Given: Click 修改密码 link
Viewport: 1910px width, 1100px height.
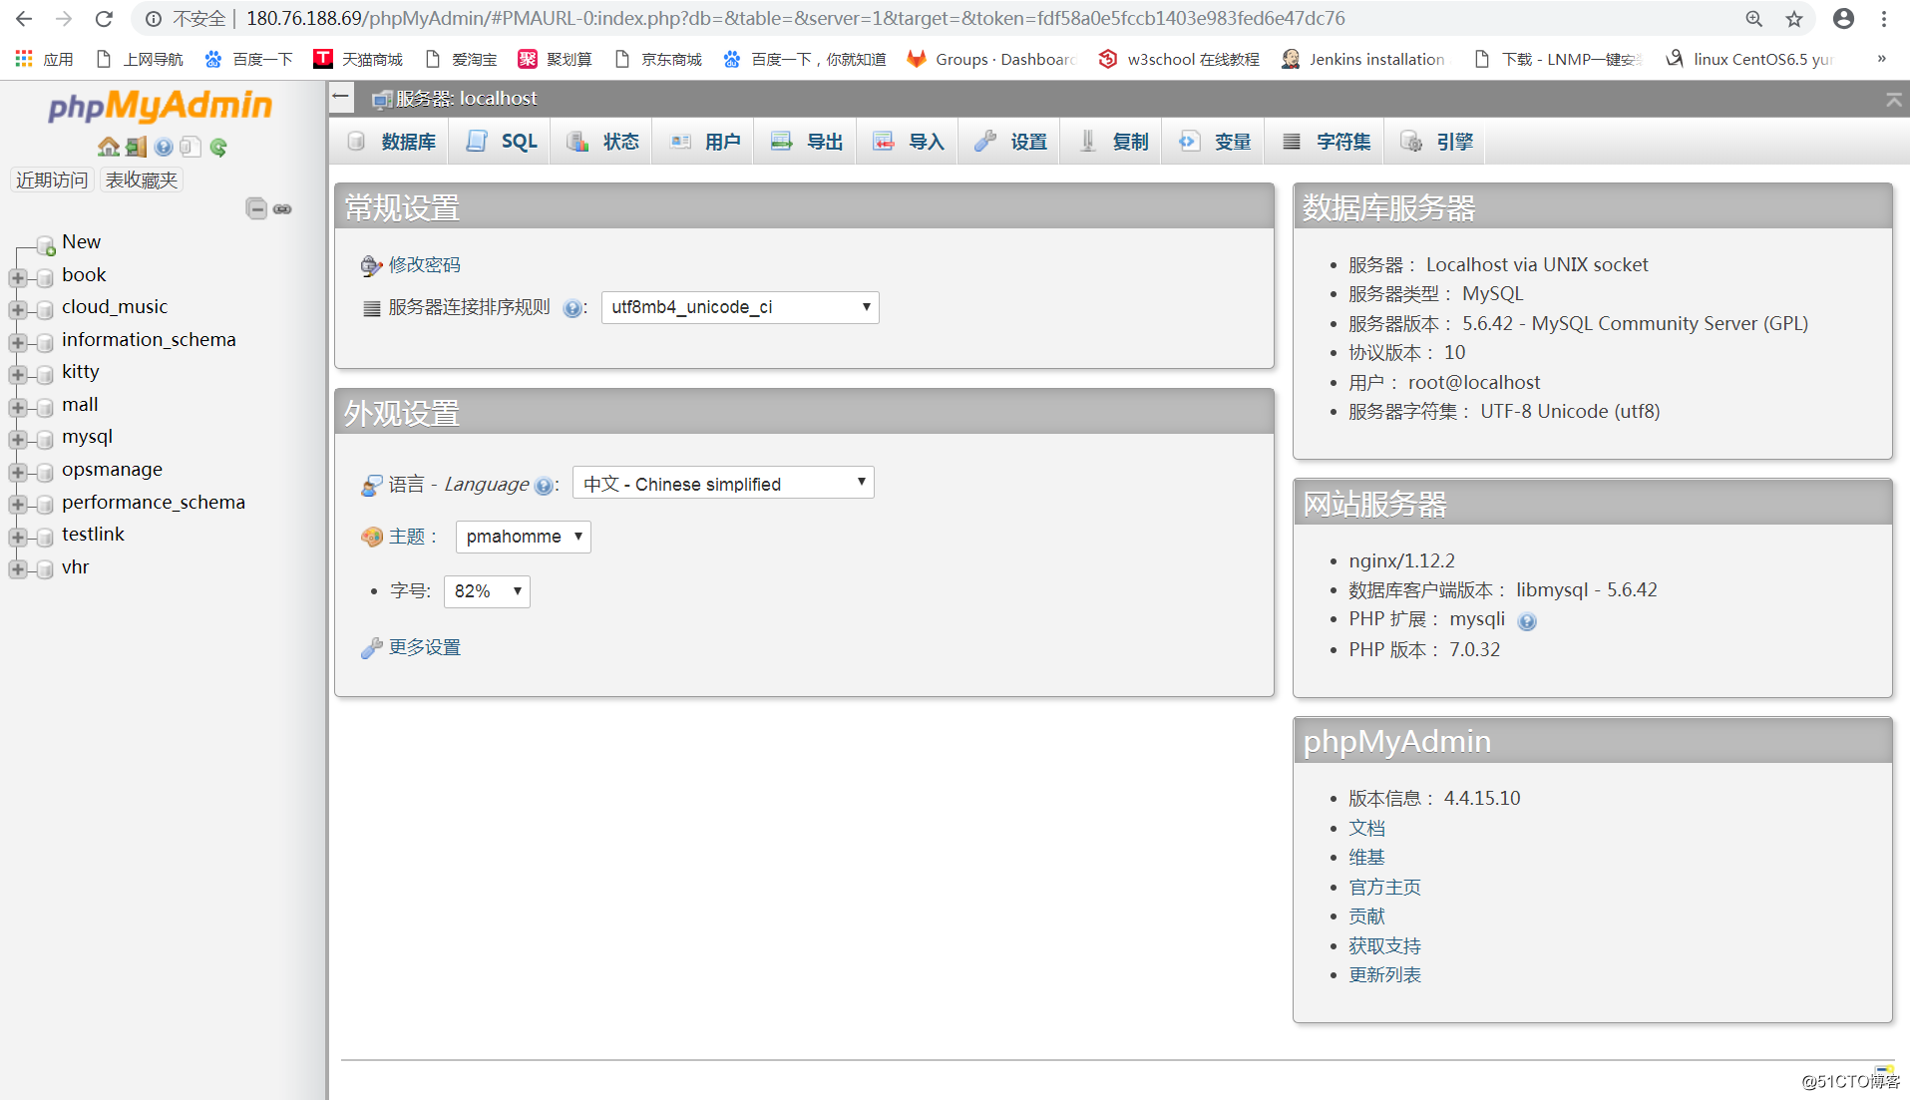Looking at the screenshot, I should (x=424, y=264).
